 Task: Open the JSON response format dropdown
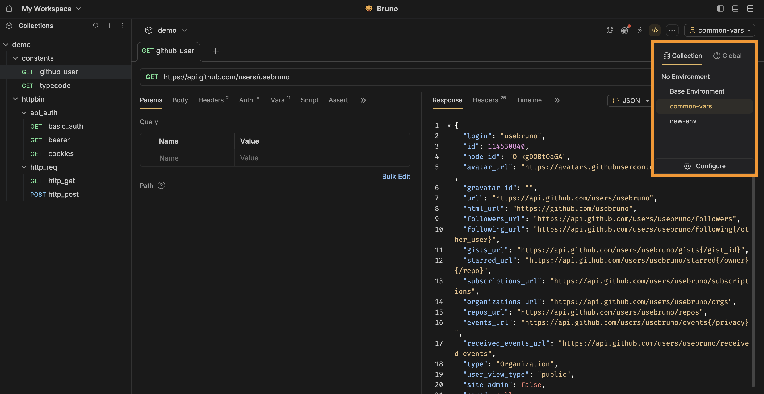[x=631, y=100]
